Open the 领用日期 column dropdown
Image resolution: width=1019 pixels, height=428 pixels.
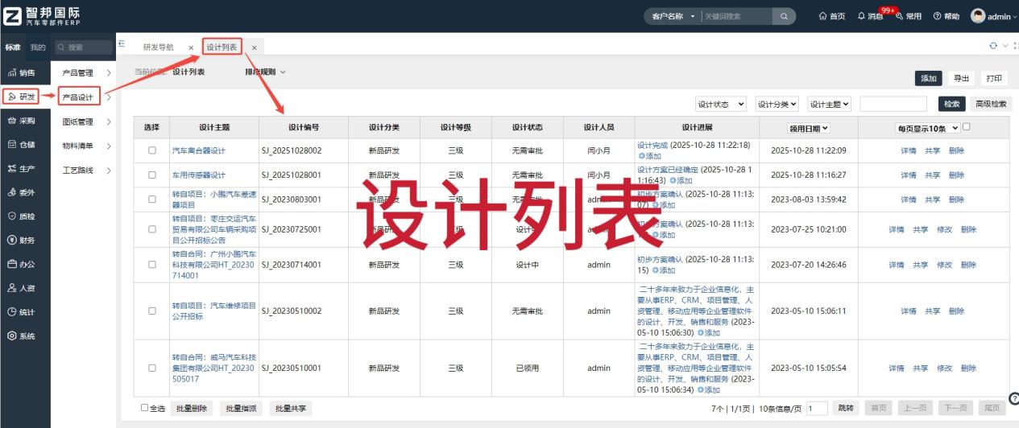click(x=809, y=128)
